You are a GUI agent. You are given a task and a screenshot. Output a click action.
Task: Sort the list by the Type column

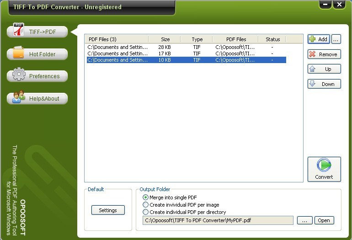[x=197, y=39]
